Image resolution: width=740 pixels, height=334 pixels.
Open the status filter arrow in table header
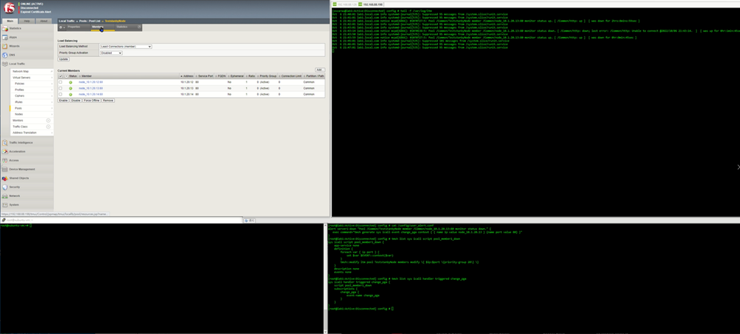coord(66,76)
